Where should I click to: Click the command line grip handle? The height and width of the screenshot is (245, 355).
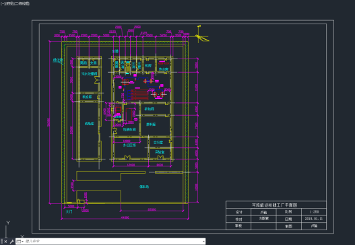(2, 242)
